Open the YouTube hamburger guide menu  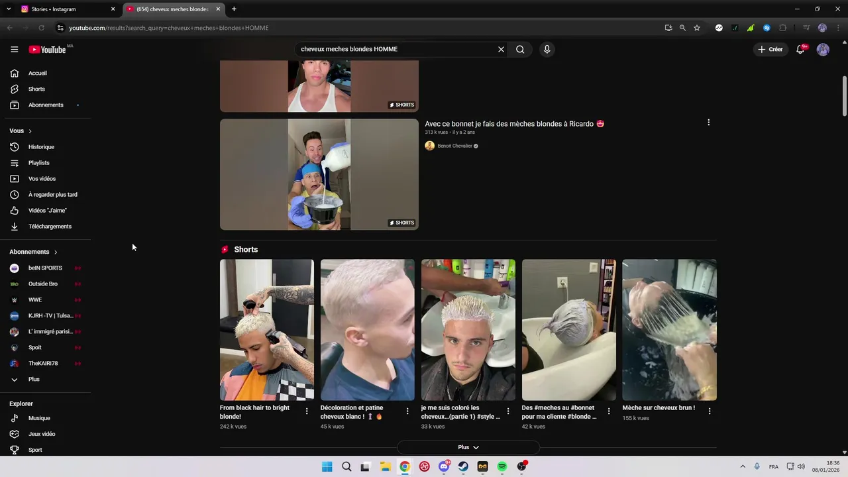(x=14, y=49)
